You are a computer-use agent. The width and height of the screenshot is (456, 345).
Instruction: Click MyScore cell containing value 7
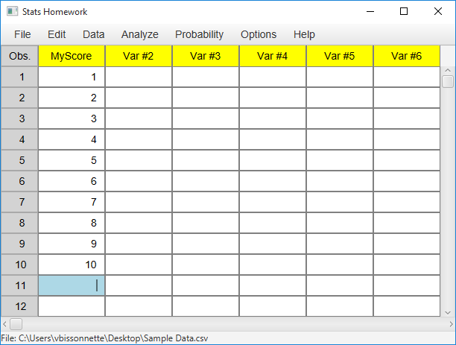72,202
